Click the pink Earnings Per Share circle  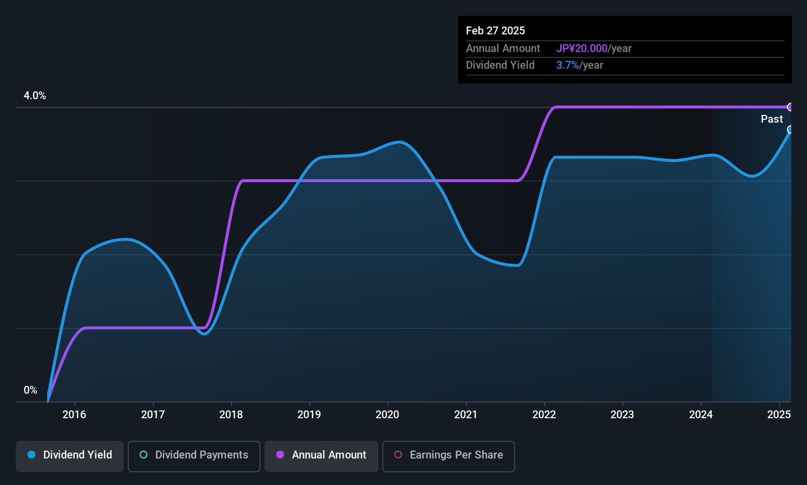(x=398, y=455)
